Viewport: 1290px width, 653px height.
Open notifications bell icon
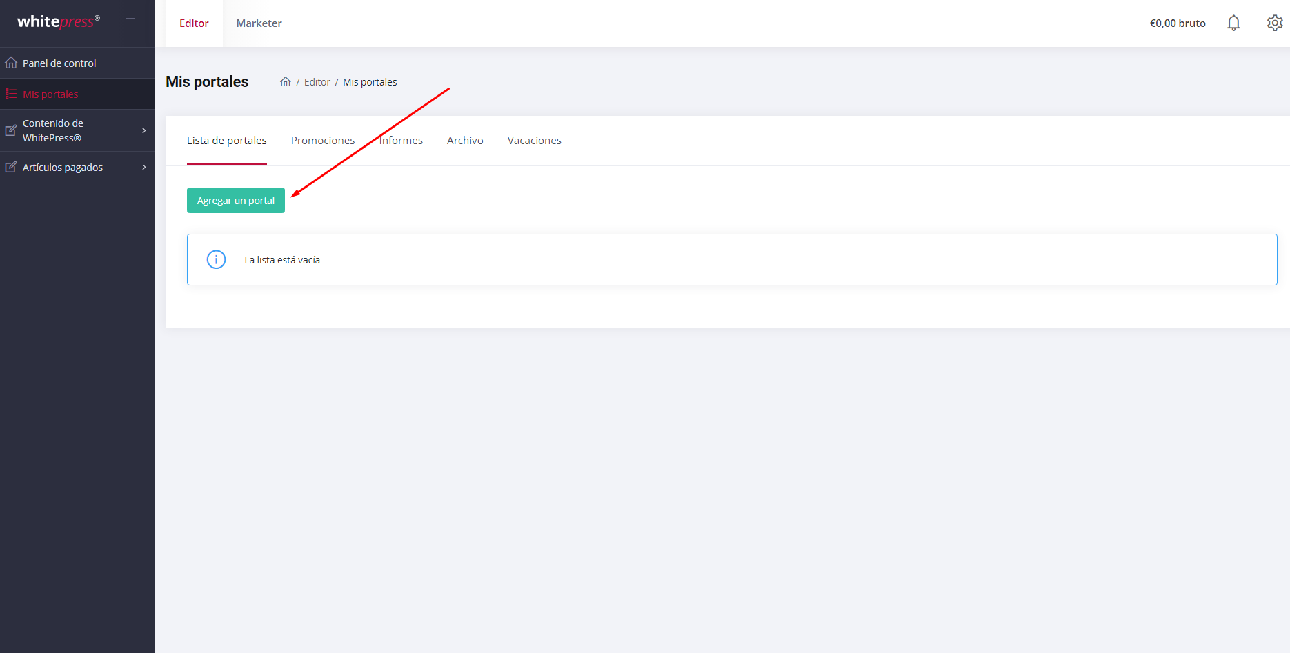1233,23
